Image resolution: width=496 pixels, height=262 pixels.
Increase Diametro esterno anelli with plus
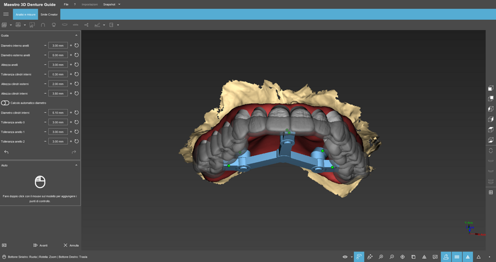pyautogui.click(x=71, y=55)
